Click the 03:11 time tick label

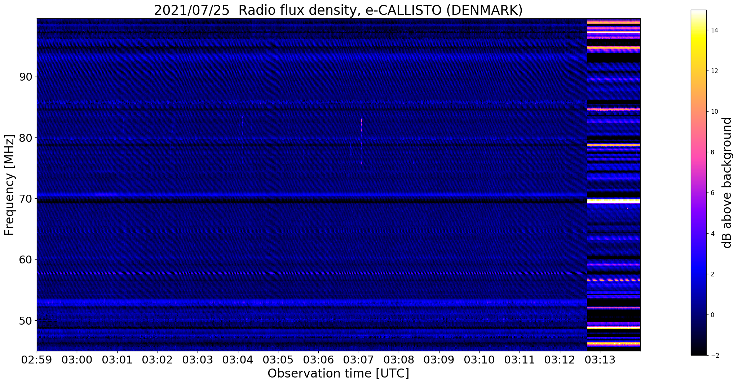point(520,360)
